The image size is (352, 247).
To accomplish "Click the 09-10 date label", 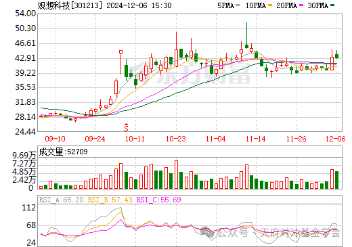I will [55, 139].
